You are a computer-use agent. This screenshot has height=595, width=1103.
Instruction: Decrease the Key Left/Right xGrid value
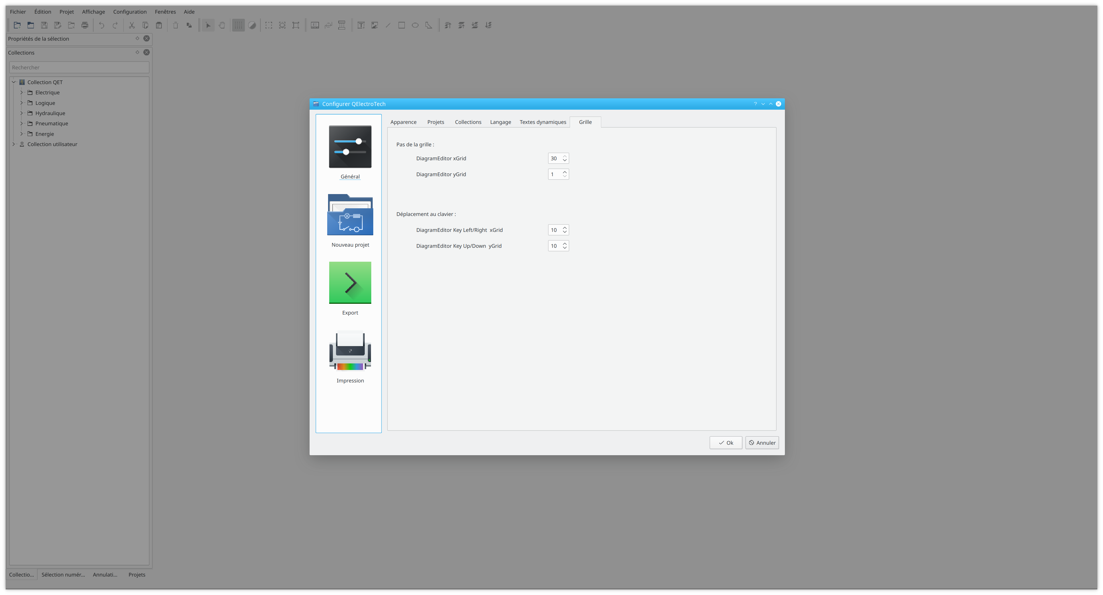[x=565, y=232]
